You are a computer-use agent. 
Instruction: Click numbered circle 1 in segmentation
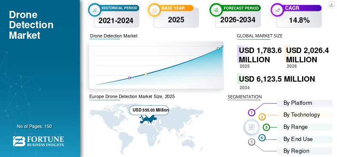251,112
